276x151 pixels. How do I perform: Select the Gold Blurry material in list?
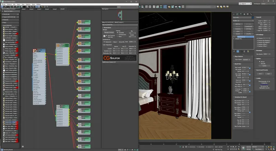coord(11,62)
